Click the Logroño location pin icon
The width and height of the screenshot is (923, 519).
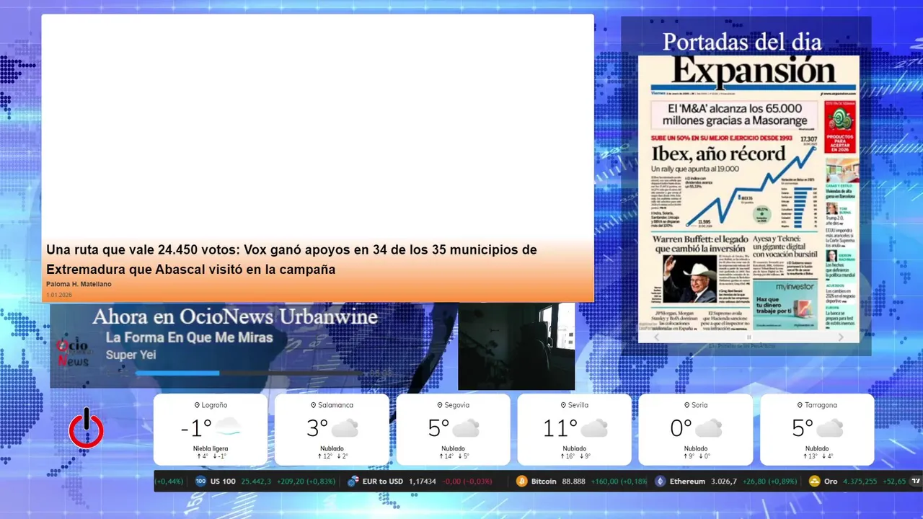tap(197, 405)
